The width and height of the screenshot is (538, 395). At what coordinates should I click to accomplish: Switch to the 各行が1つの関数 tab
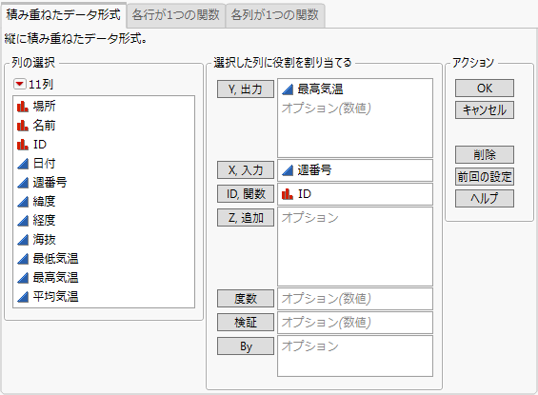click(x=175, y=15)
